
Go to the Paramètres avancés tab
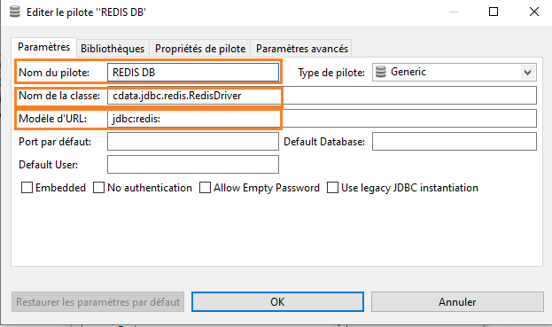(x=302, y=48)
